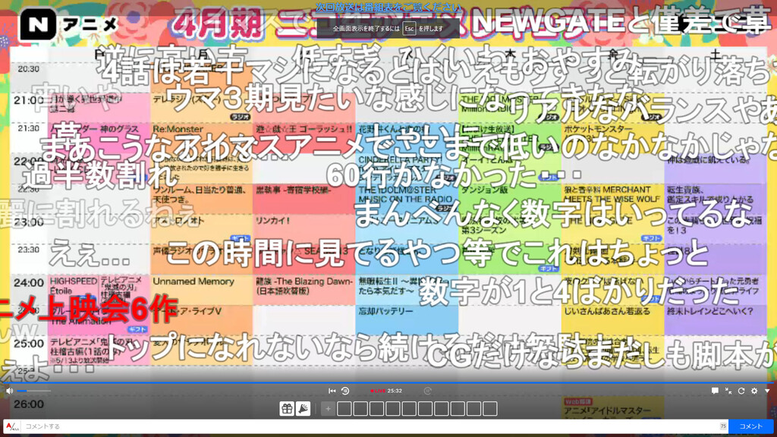This screenshot has width=777, height=437.
Task: Reload the player with the refresh icon
Action: click(x=741, y=391)
